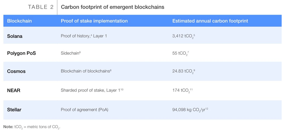Image resolution: width=285 pixels, height=132 pixels.
Task: Open footnote 6 next to Sidechain
Action: coord(80,52)
